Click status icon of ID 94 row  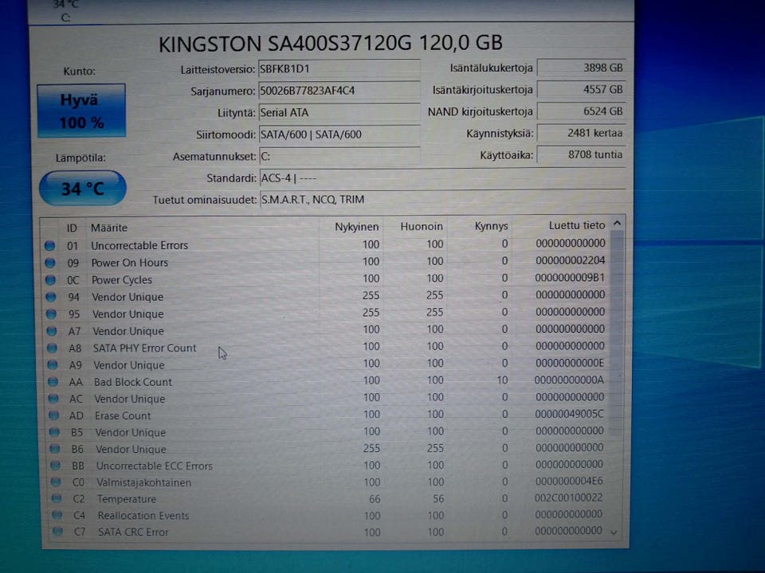pos(51,297)
